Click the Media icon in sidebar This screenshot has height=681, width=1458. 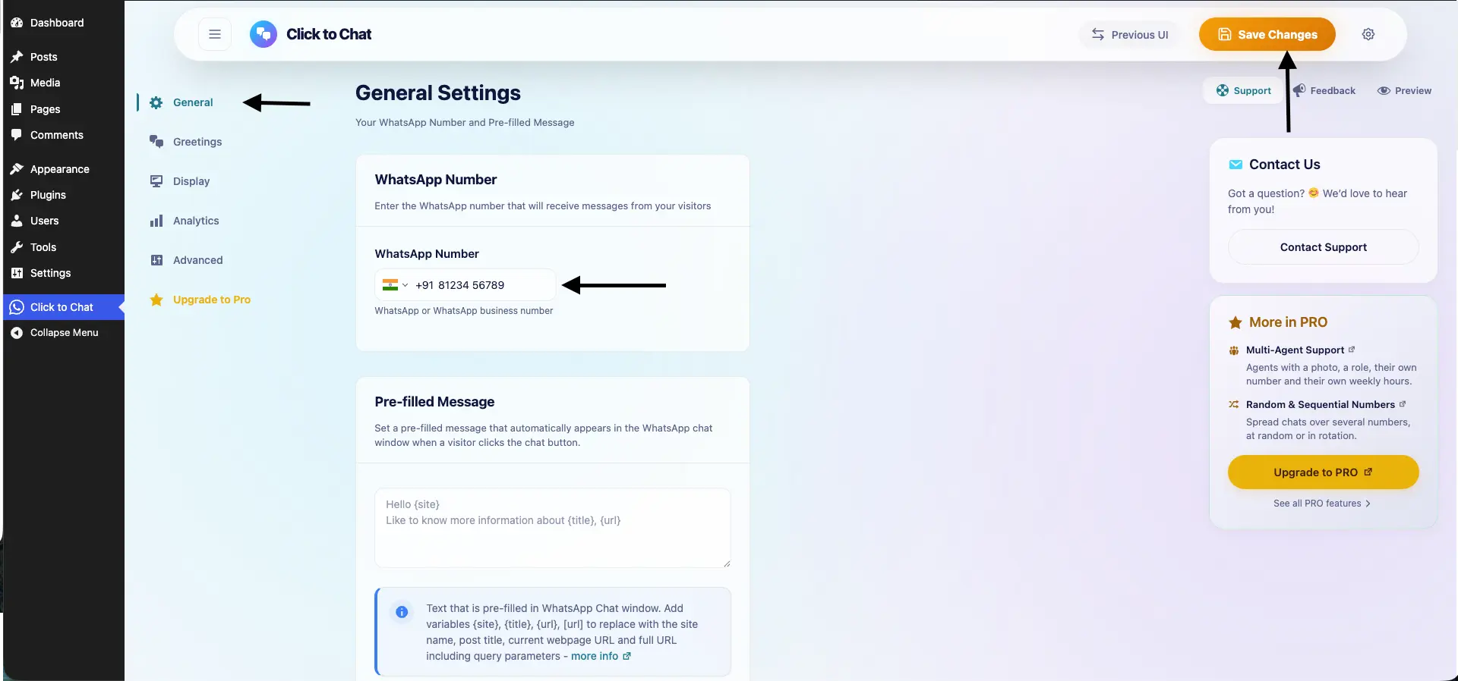pyautogui.click(x=17, y=83)
